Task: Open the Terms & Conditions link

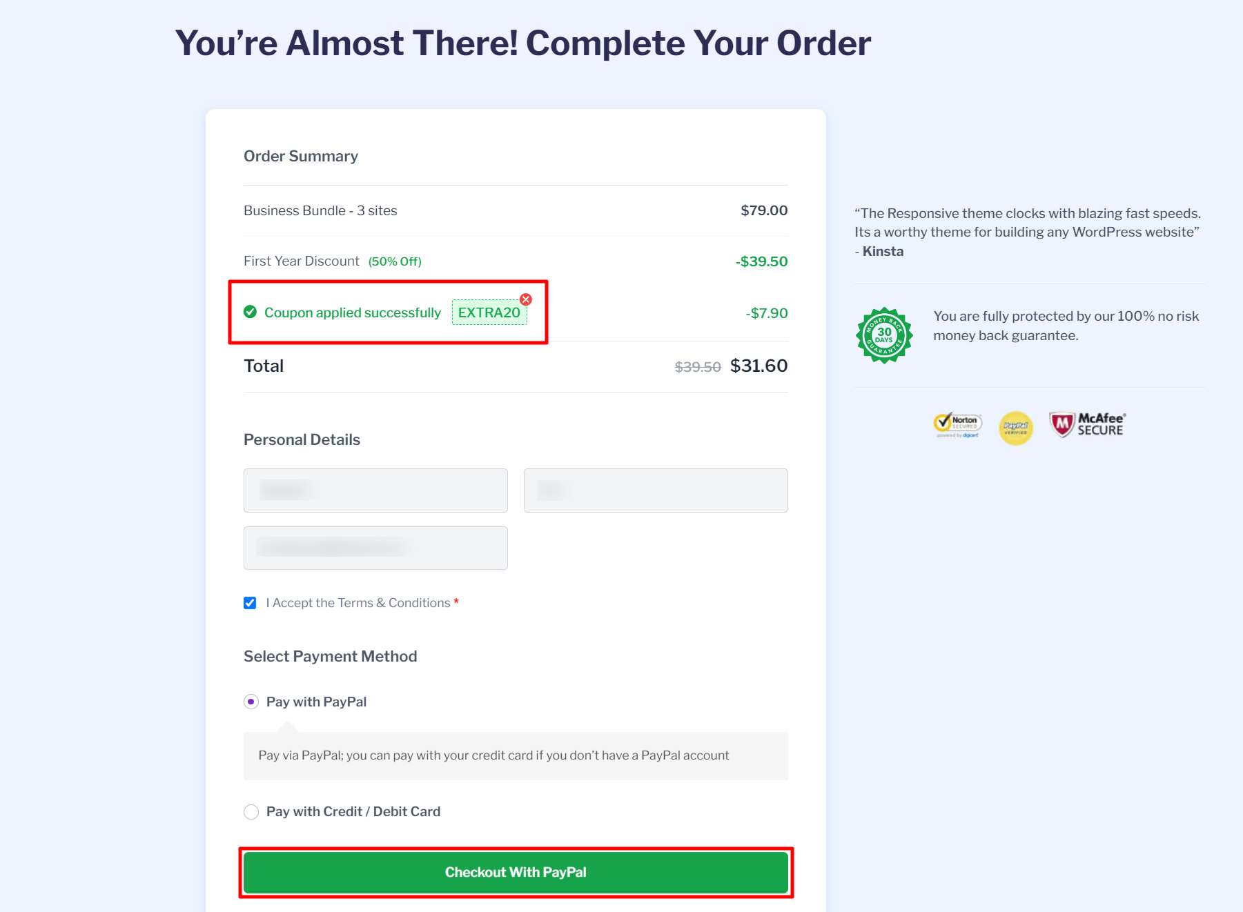Action: click(389, 602)
